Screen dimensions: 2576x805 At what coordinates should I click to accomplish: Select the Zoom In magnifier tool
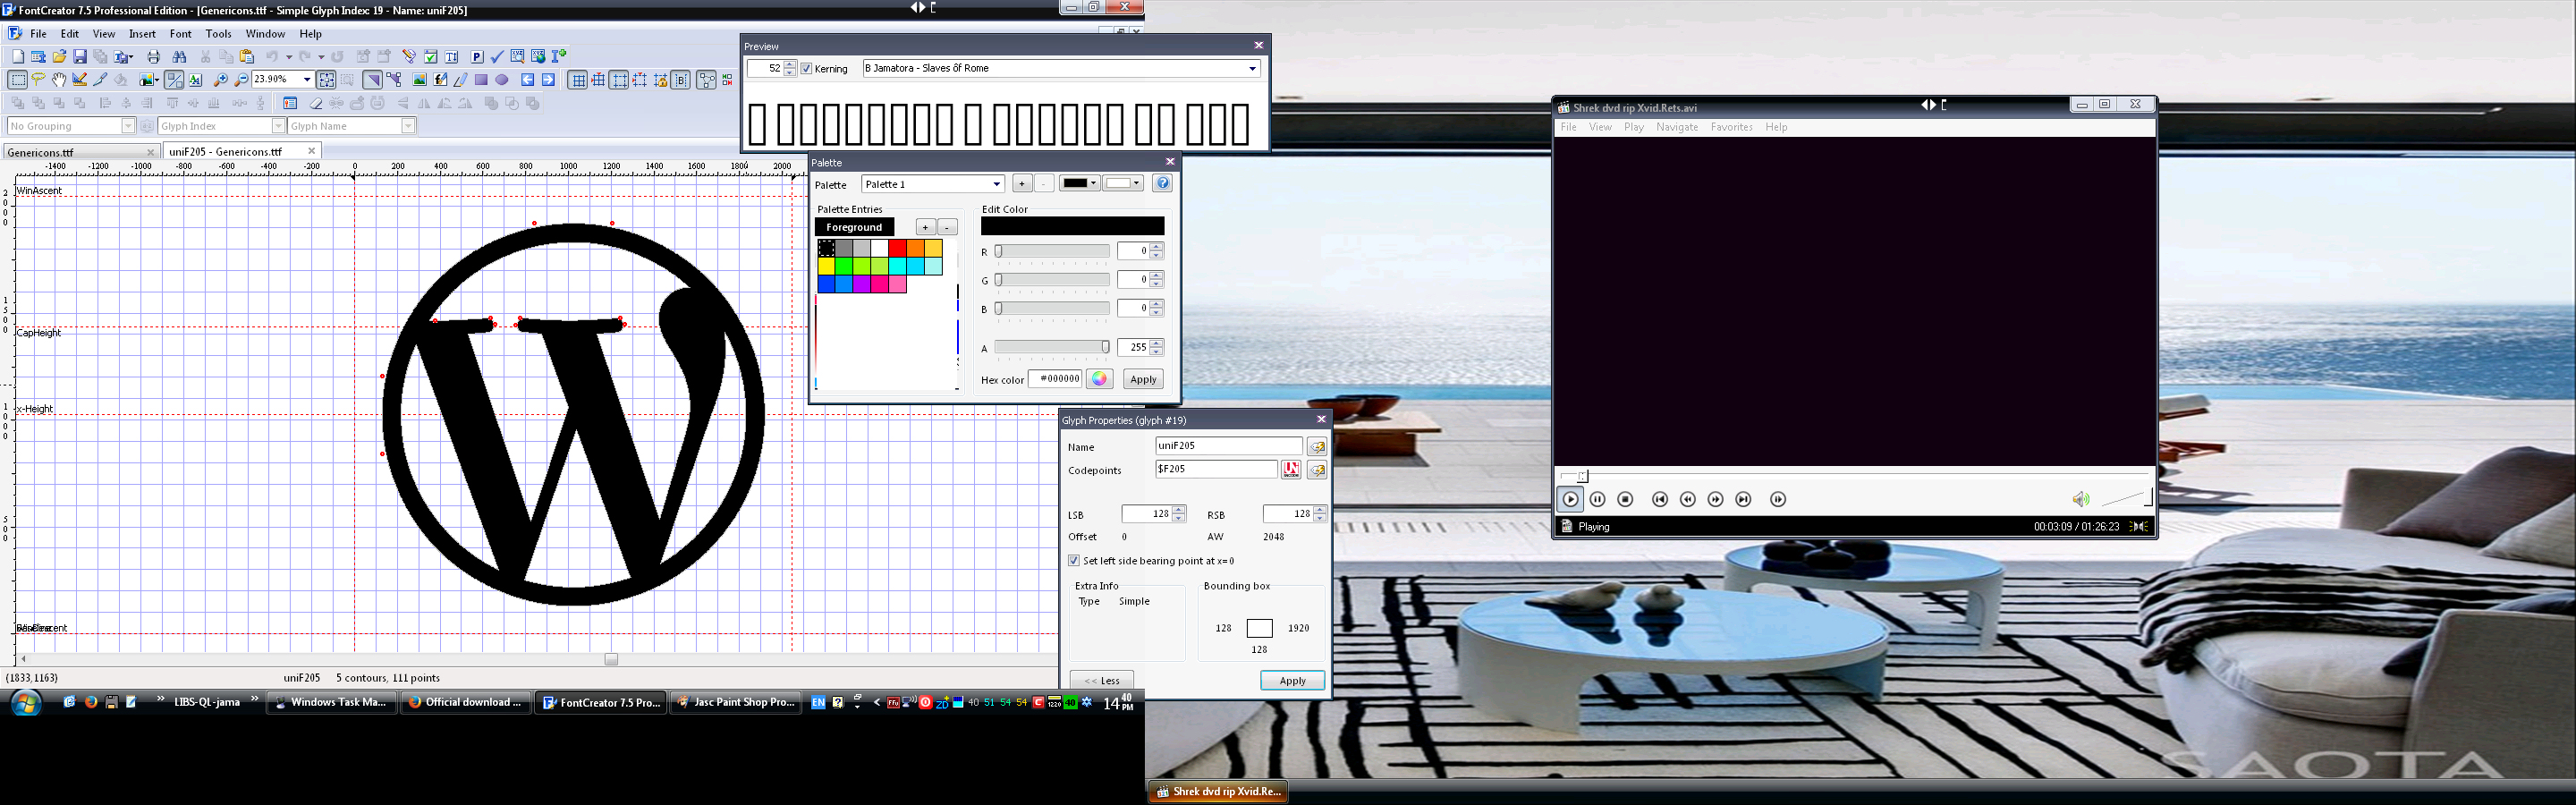(220, 80)
